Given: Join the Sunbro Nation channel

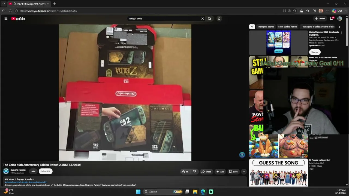Looking at the screenshot, I should [x=33, y=171].
